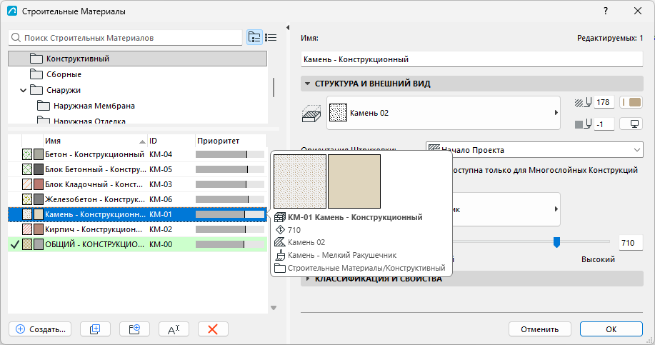Expand КЛАССИФИКАЦИЯ И СВОЙСТВА section
Viewport: 655px width, 345px height.
(308, 279)
